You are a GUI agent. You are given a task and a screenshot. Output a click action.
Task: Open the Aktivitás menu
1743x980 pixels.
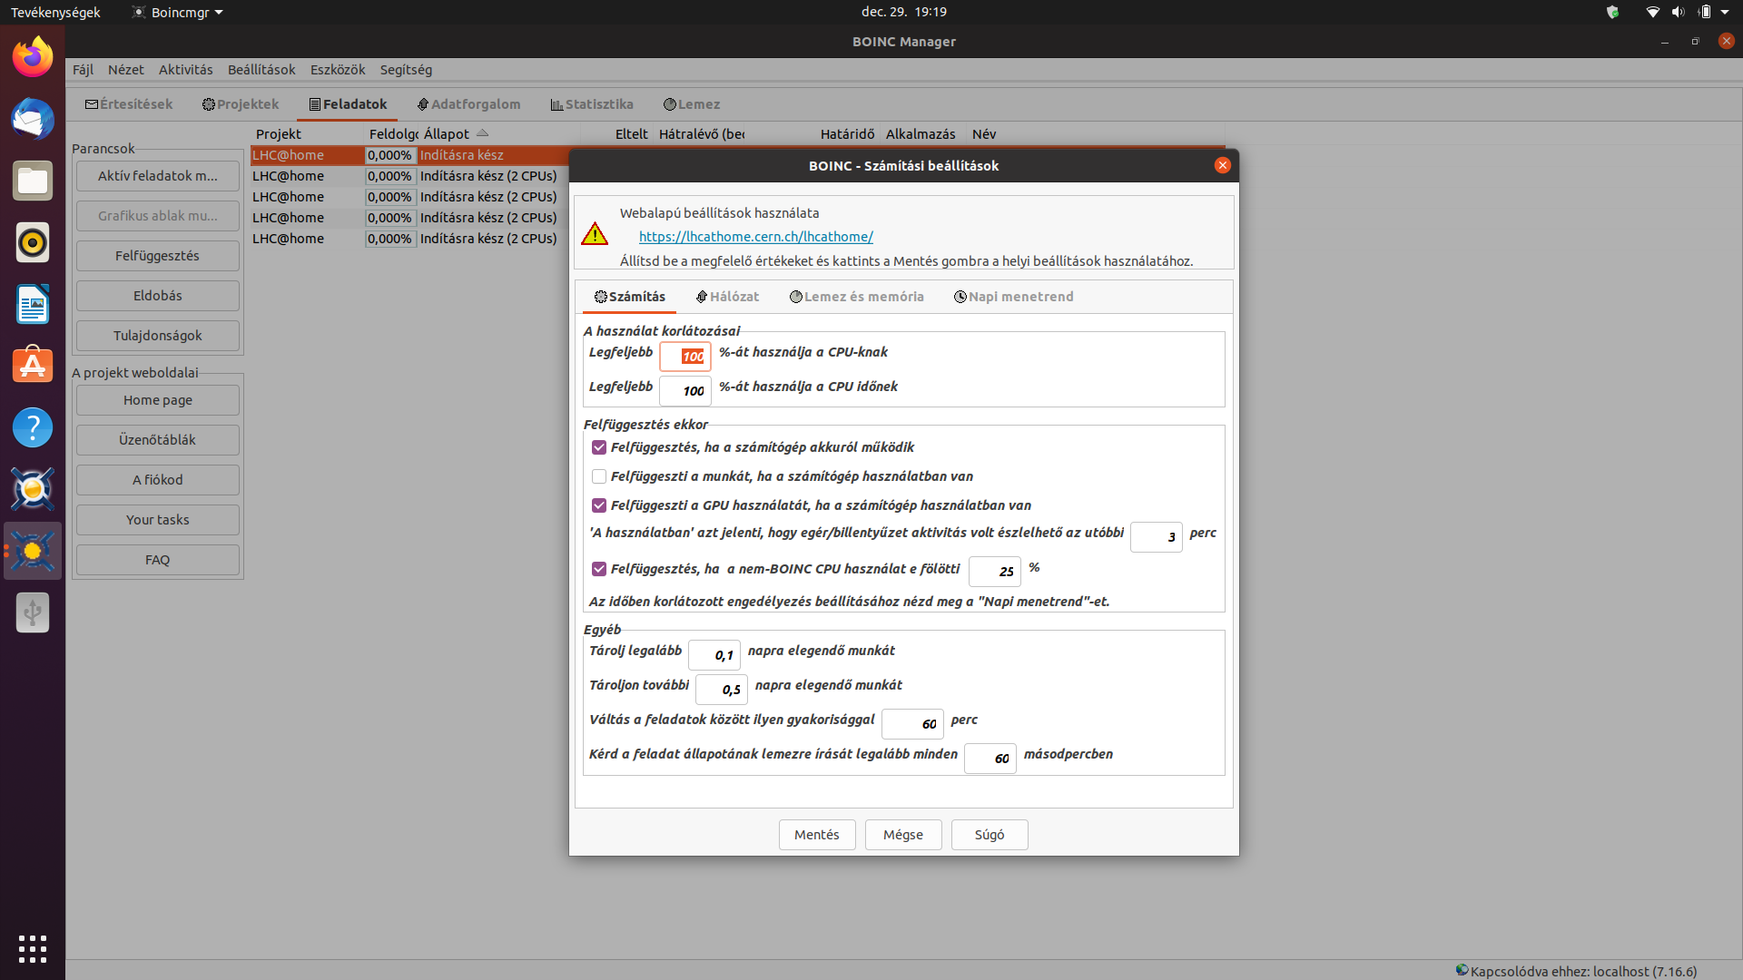point(185,70)
